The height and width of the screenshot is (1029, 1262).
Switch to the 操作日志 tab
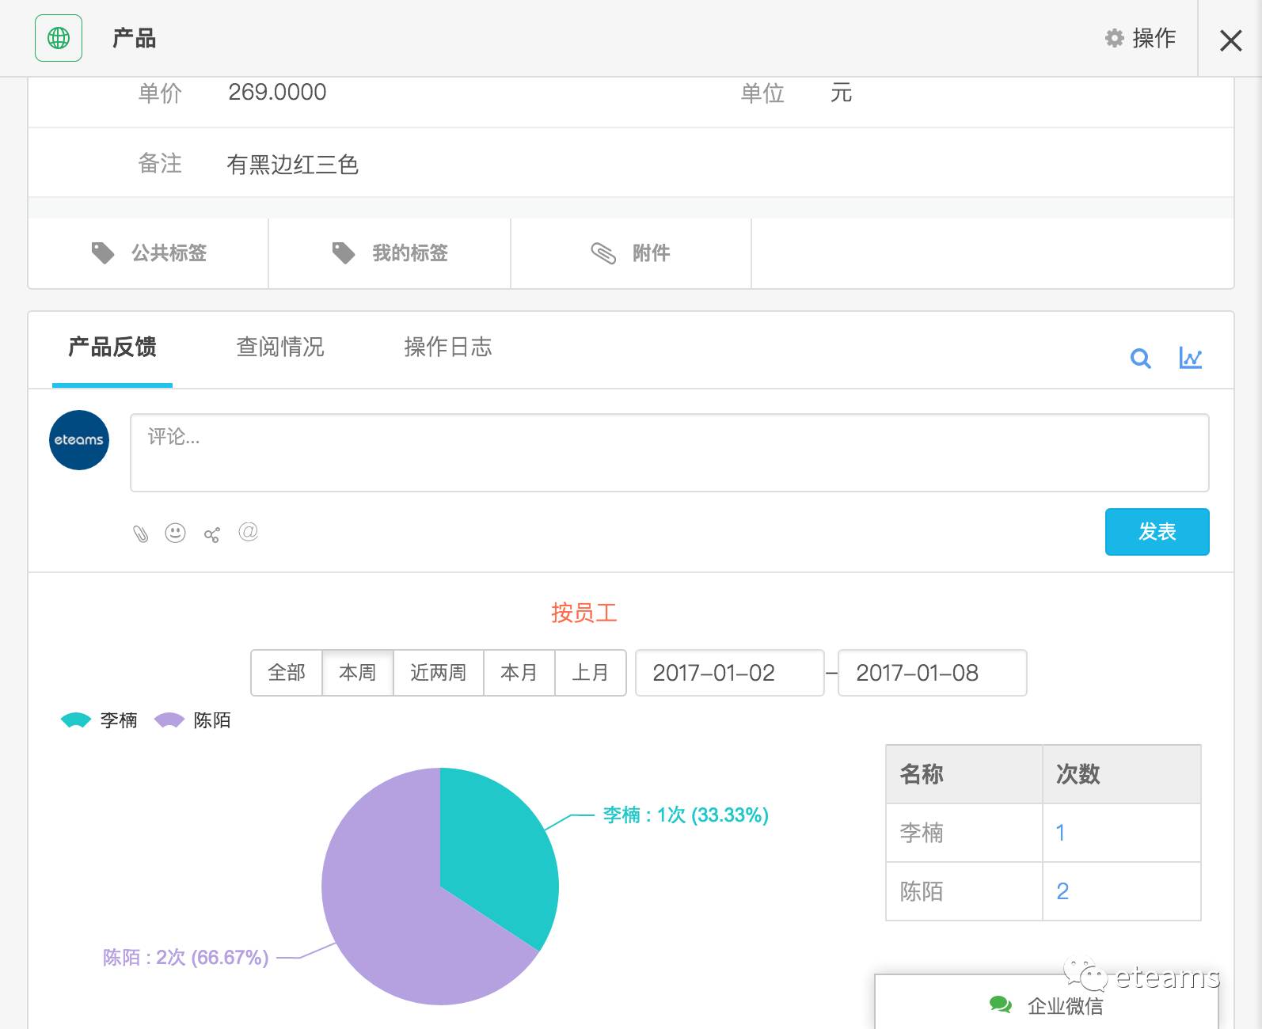(x=448, y=347)
